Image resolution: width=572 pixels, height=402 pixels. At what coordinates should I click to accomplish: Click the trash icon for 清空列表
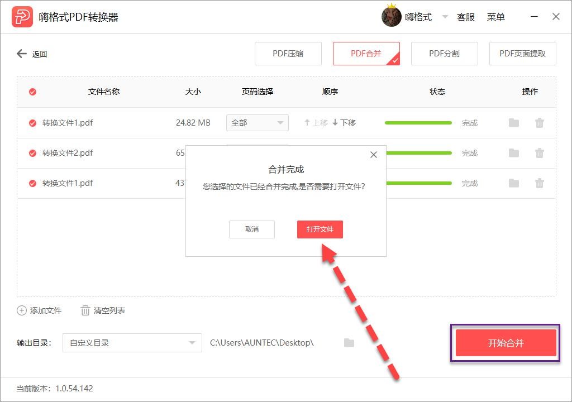point(85,310)
